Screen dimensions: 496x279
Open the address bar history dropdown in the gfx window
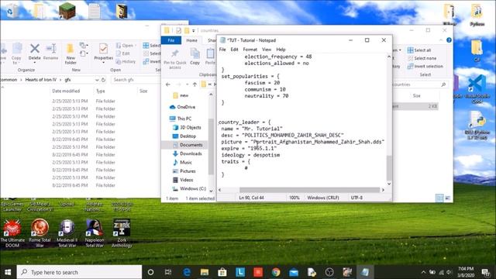click(97, 80)
